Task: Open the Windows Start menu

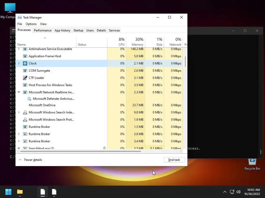Action: [8, 192]
